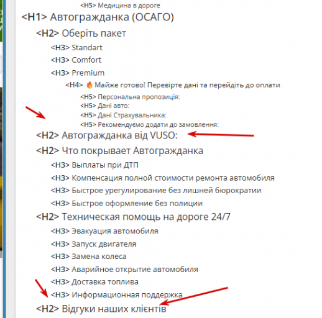This screenshot has width=322, height=318.
Task: Select the H5 'Медицина в дороге' heading
Action: (x=120, y=6)
